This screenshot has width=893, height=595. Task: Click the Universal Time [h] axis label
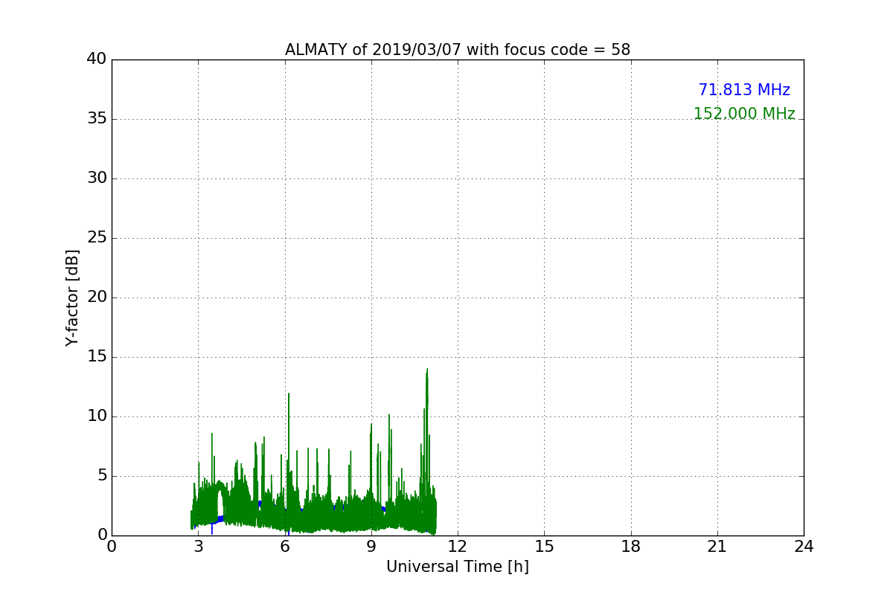pos(458,567)
